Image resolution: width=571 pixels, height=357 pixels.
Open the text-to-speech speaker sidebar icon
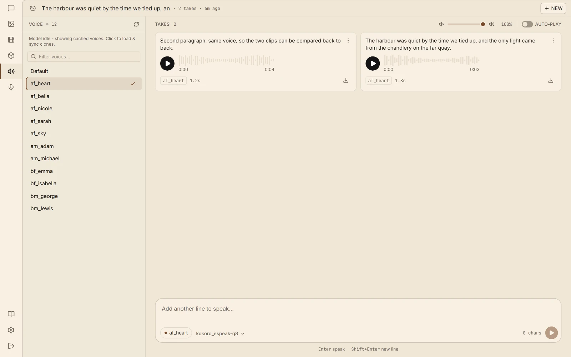tap(11, 71)
